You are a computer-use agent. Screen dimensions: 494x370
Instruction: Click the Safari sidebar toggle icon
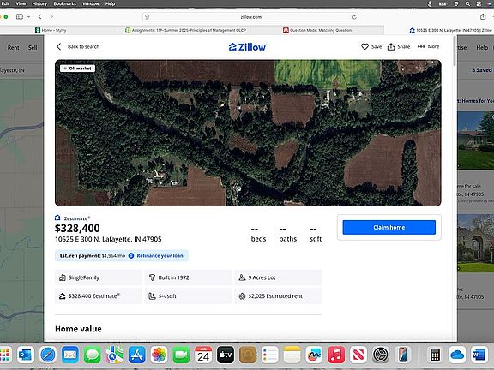pos(20,16)
